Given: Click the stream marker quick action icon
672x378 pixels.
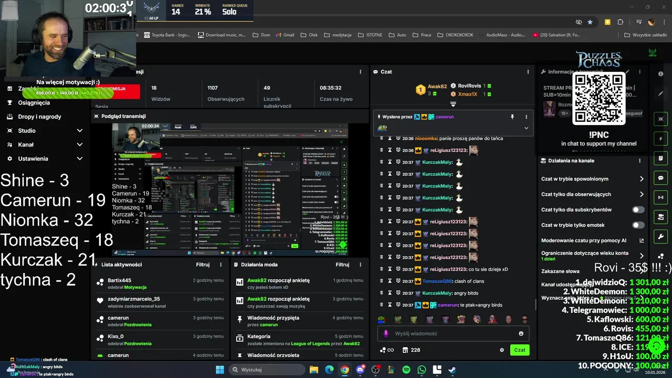Looking at the screenshot, I should coord(661,119).
